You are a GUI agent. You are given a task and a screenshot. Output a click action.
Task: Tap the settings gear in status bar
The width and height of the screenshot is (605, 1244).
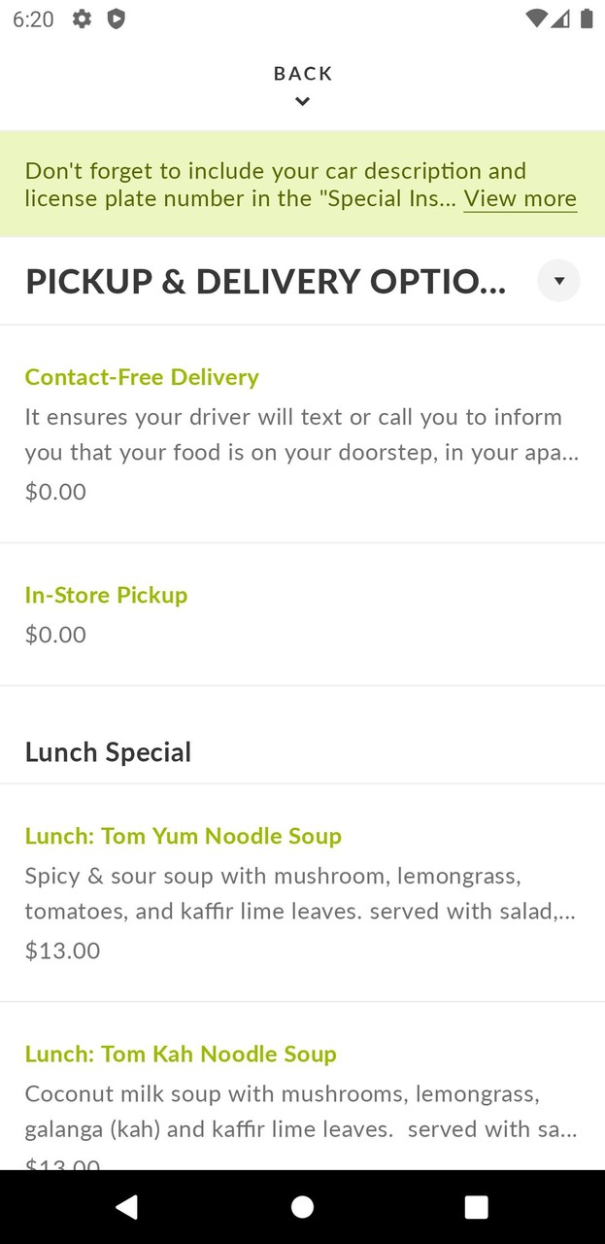click(83, 18)
